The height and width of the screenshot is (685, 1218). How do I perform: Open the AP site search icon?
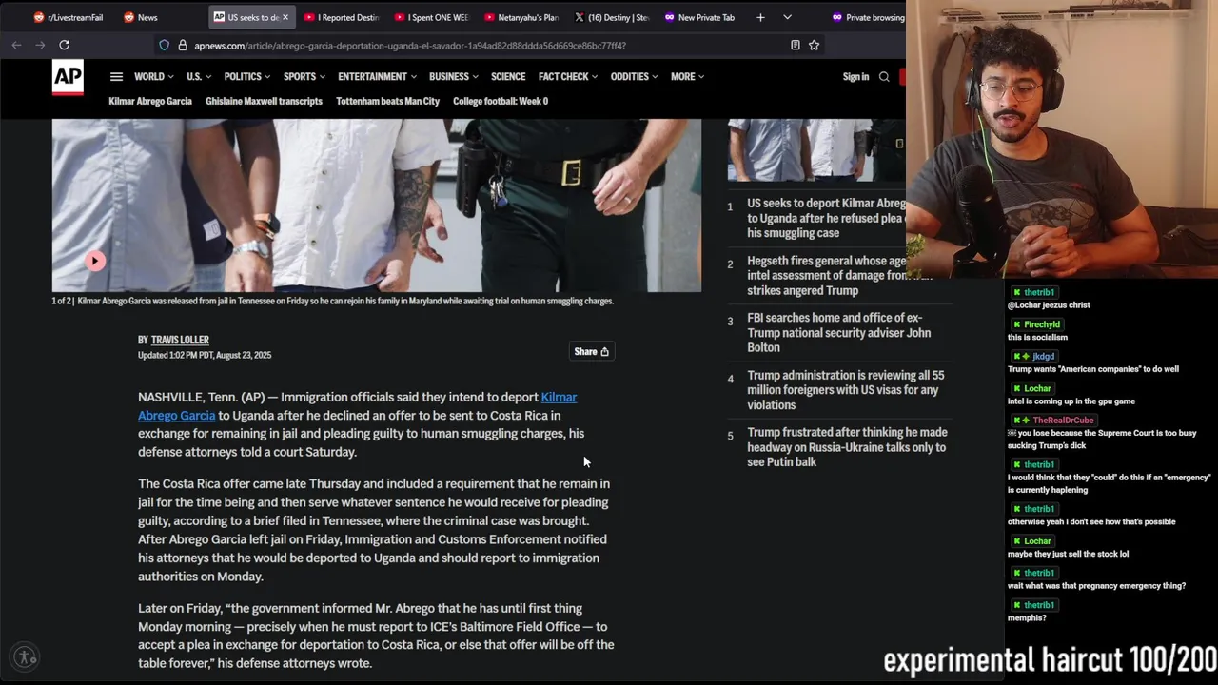884,77
